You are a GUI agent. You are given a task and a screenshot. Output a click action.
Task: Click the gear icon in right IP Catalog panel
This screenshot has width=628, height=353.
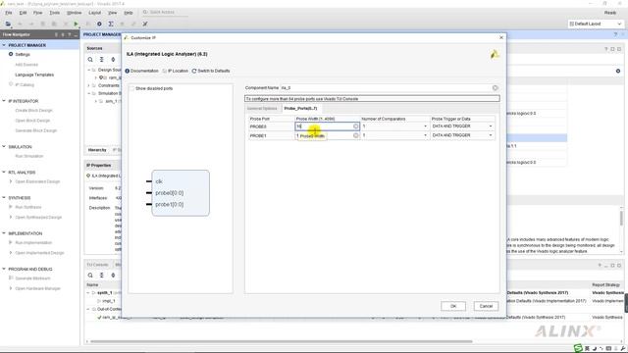pos(618,71)
